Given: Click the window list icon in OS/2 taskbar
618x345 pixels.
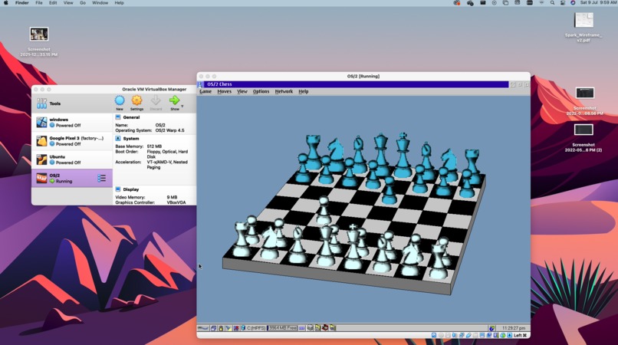Looking at the screenshot, I should (x=214, y=328).
